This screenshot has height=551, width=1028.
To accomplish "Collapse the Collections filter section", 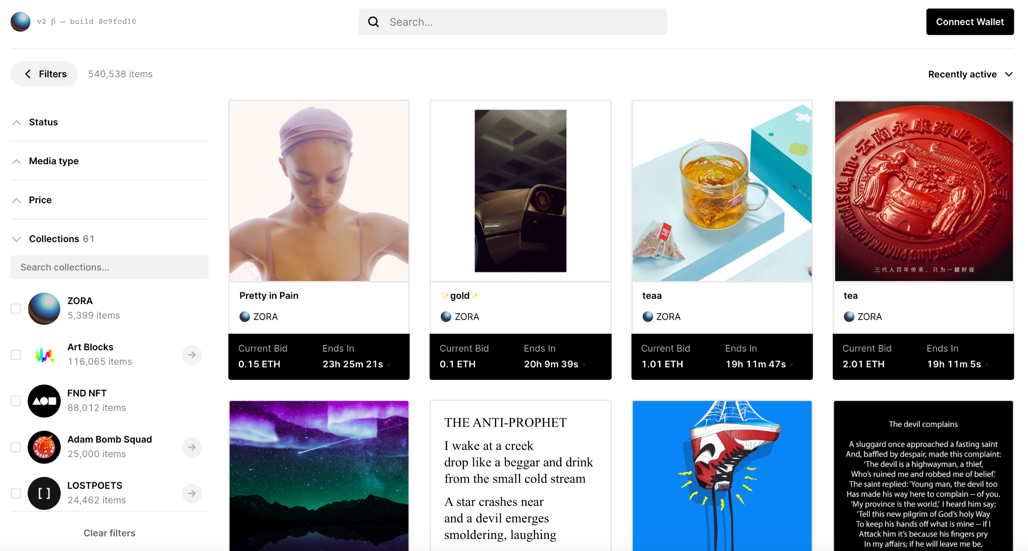I will click(54, 239).
